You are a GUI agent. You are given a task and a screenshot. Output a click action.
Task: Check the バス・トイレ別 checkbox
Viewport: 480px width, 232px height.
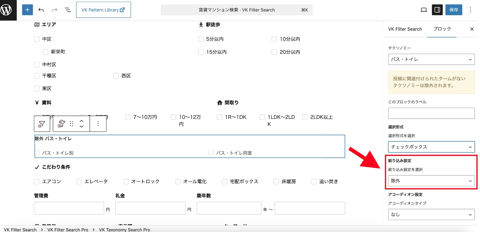[x=37, y=153]
